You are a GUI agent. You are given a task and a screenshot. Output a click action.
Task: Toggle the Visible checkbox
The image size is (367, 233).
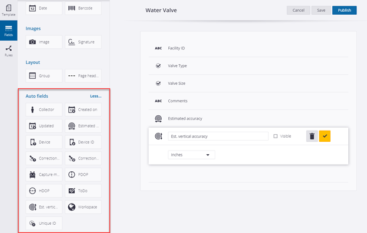pos(275,136)
